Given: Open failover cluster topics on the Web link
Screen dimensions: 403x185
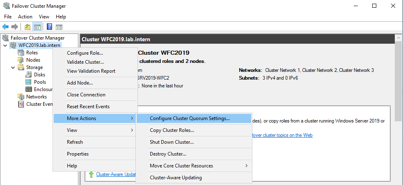Looking at the screenshot, I should (x=282, y=135).
